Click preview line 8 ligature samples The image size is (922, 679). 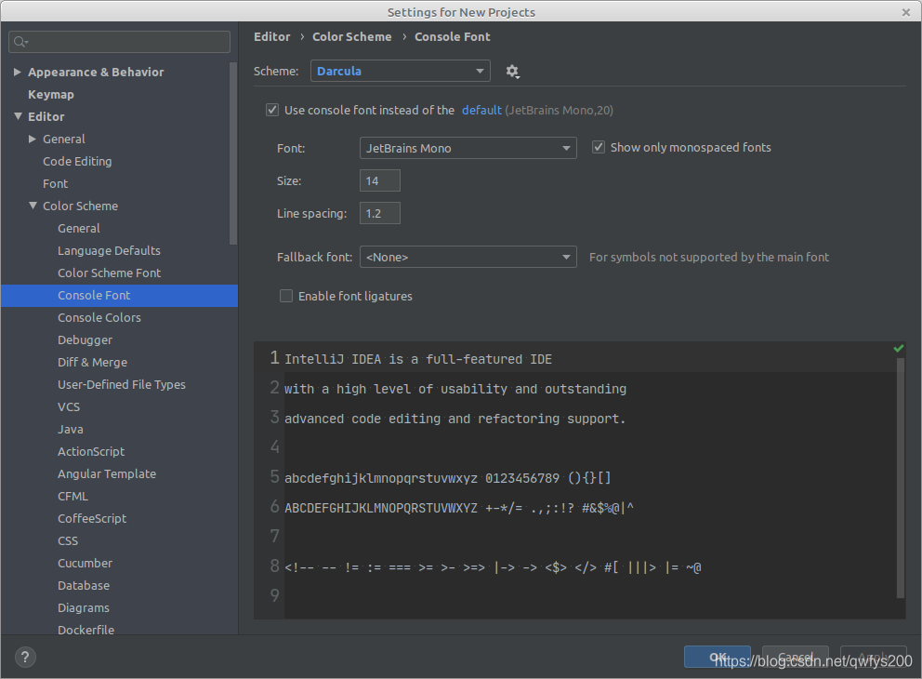point(493,567)
